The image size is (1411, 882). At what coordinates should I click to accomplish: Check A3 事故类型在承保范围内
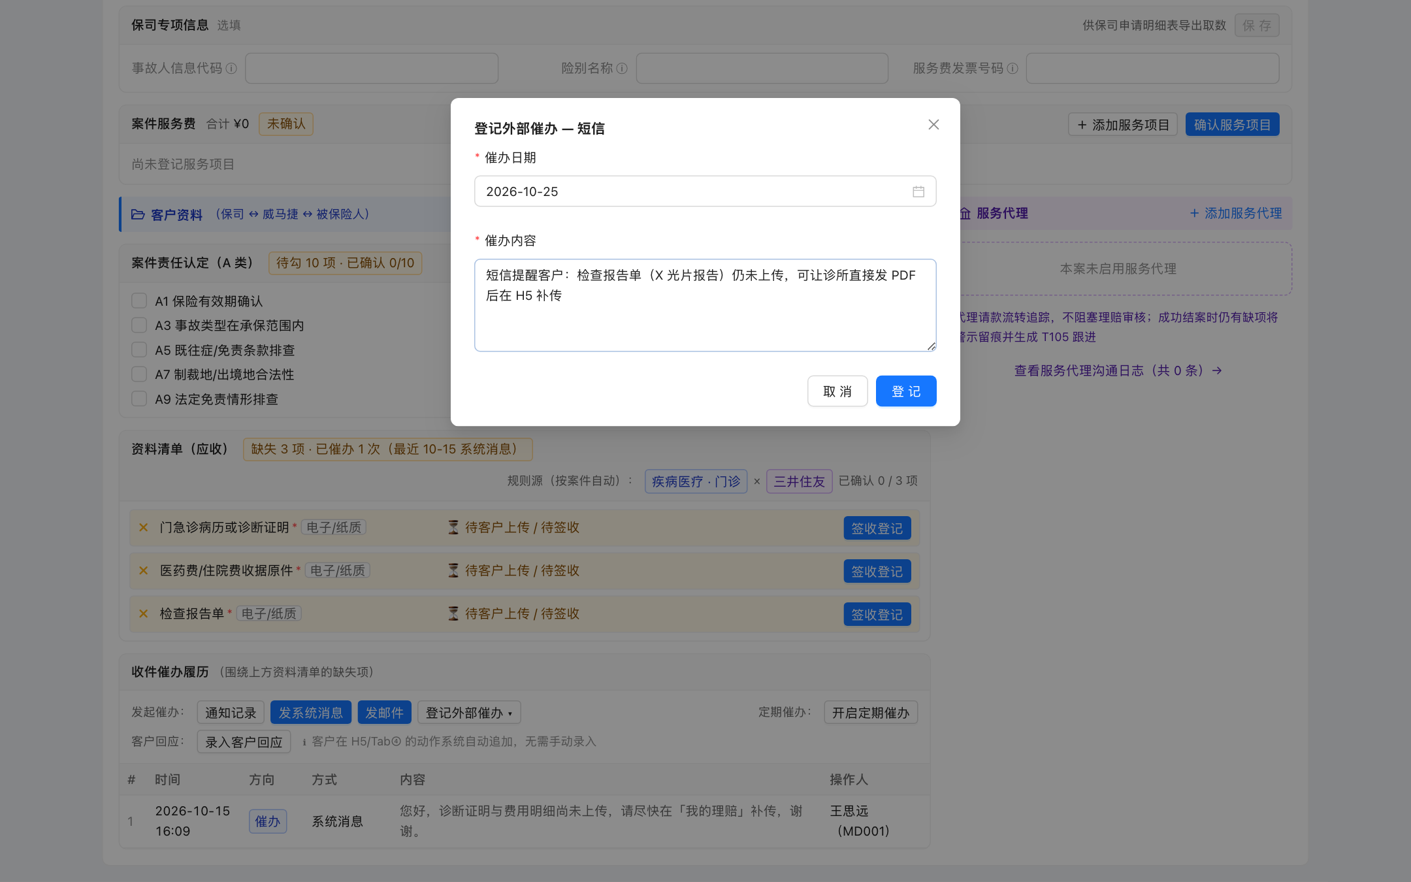[139, 325]
